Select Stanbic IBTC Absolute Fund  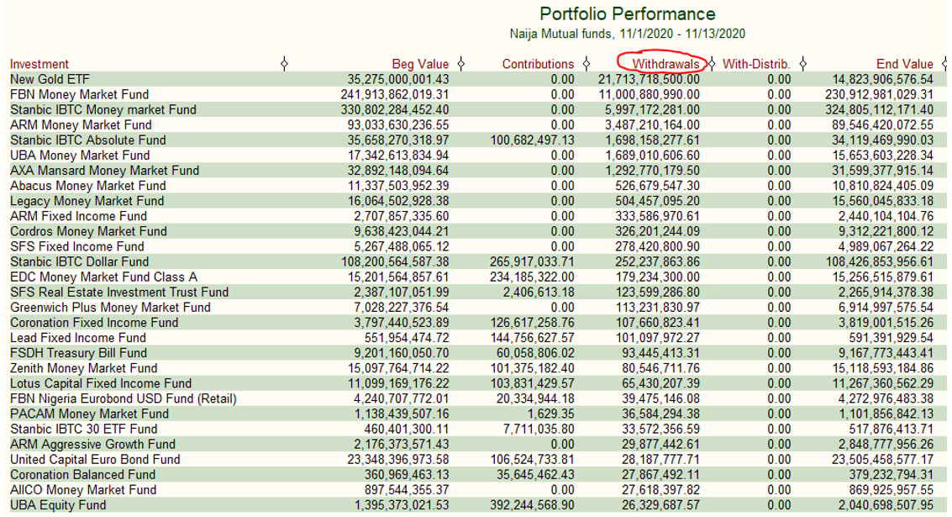click(x=478, y=140)
